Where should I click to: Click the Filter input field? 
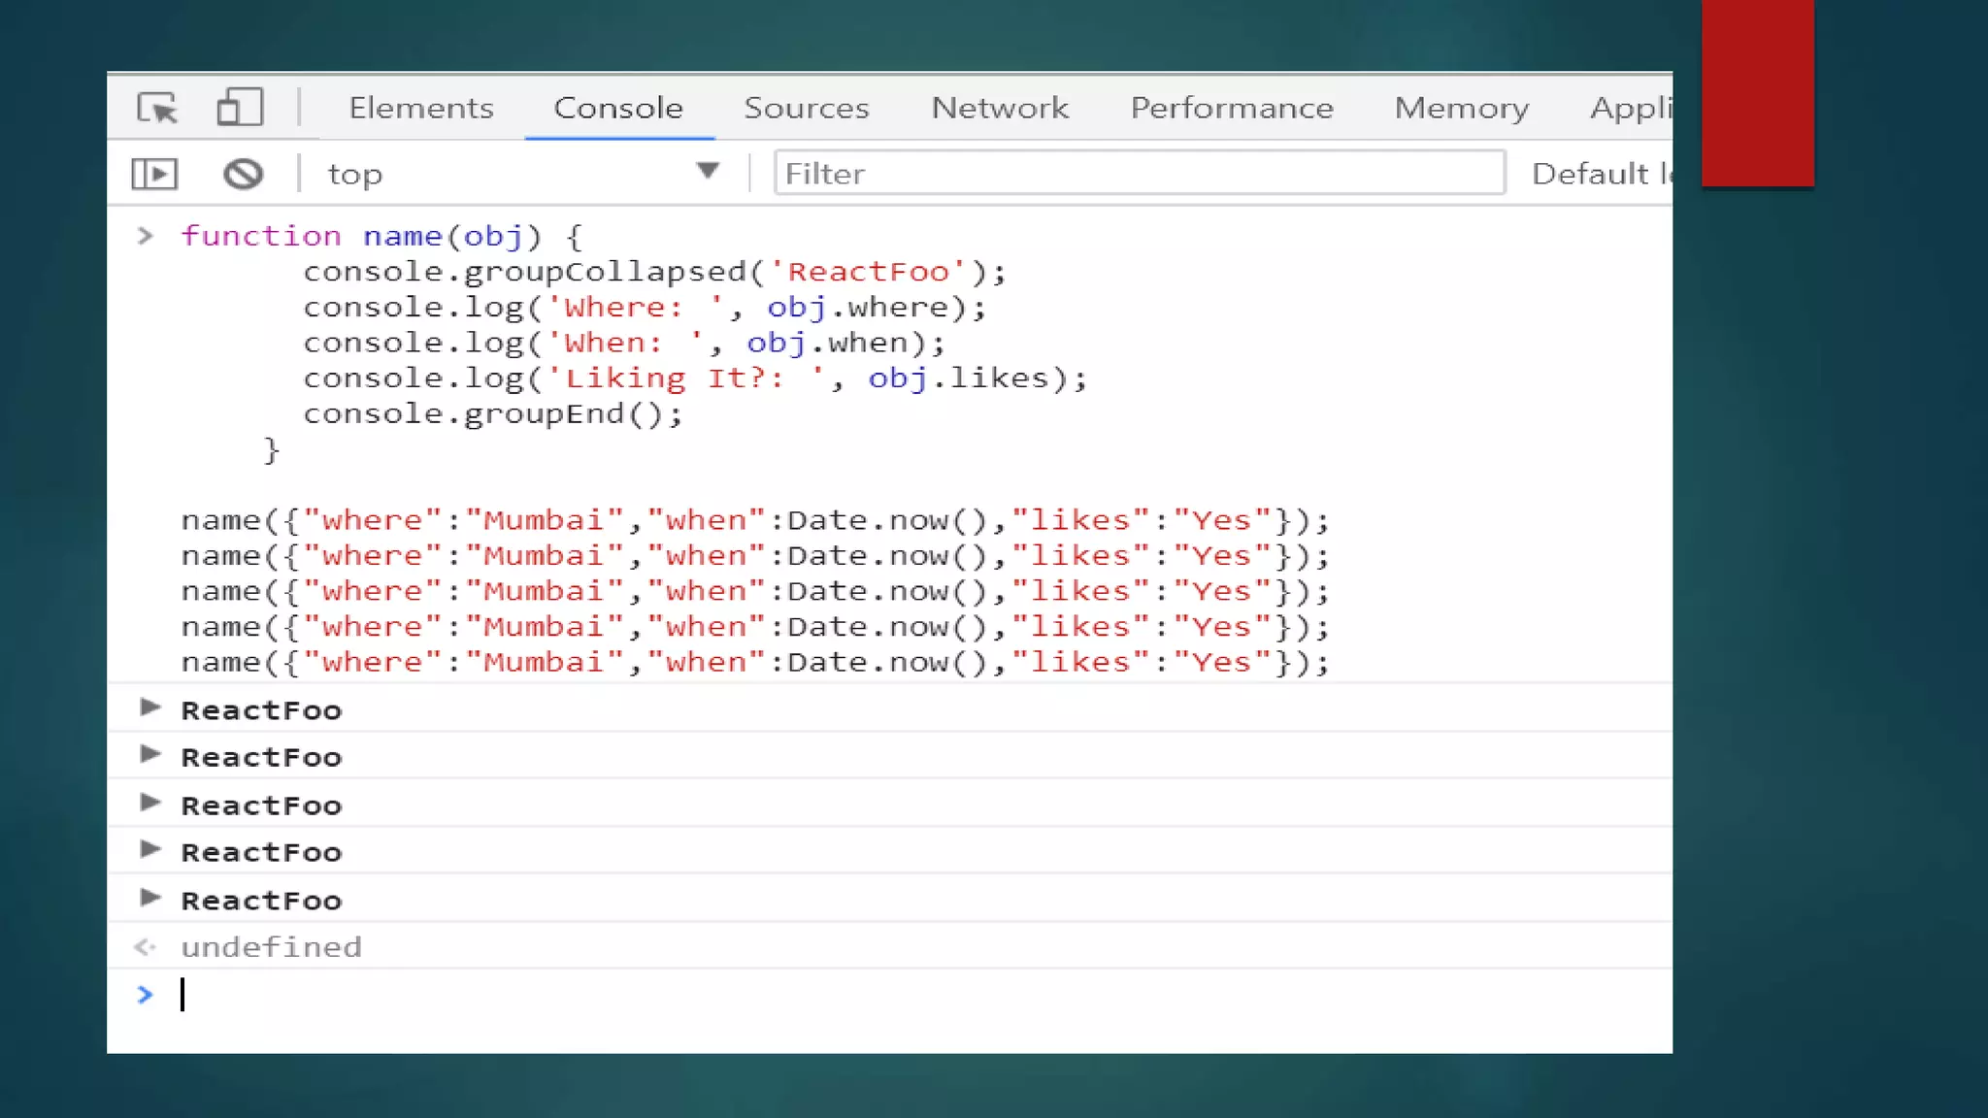pos(1139,174)
